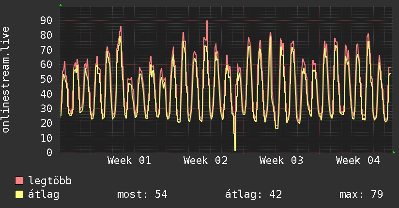The height and width of the screenshot is (208, 399).
Task: Click the 0 y-axis tick label
Action: pyautogui.click(x=49, y=152)
